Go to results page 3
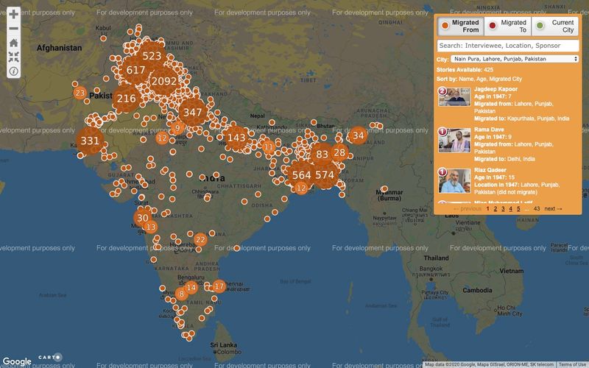 click(x=503, y=209)
